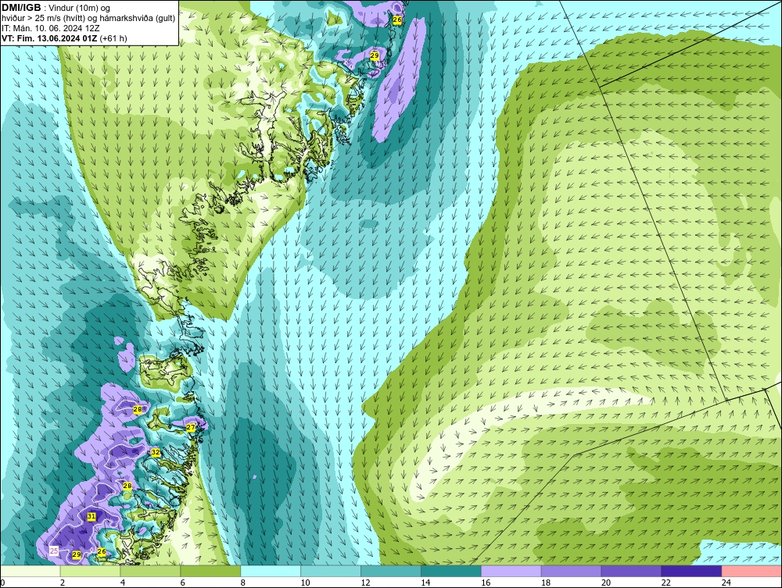The height and width of the screenshot is (588, 782).
Task: Click the legend scale number 14
Action: (425, 583)
